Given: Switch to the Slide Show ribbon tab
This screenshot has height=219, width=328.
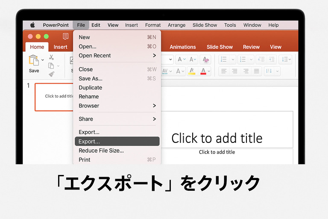Looking at the screenshot, I should coord(220,47).
